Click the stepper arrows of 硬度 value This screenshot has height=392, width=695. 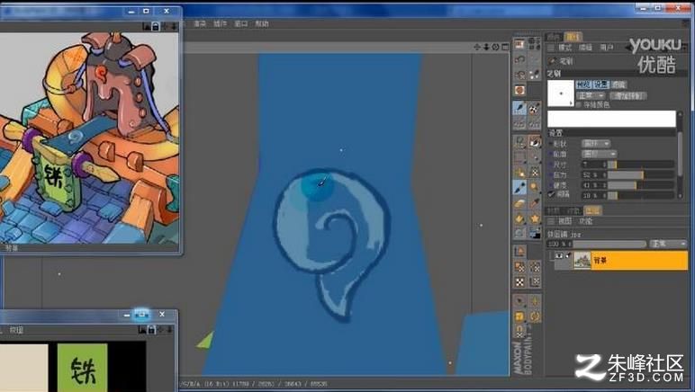[604, 185]
